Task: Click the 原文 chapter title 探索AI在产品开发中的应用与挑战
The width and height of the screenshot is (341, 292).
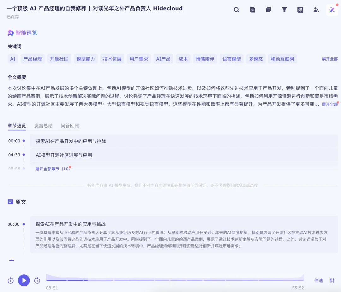Action: (x=70, y=224)
